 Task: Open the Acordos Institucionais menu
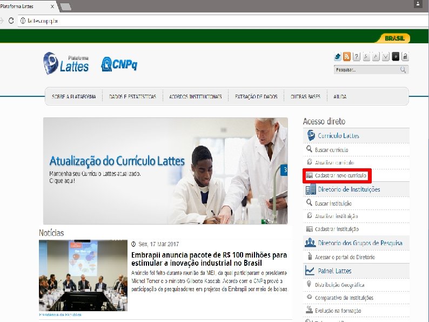(x=196, y=96)
